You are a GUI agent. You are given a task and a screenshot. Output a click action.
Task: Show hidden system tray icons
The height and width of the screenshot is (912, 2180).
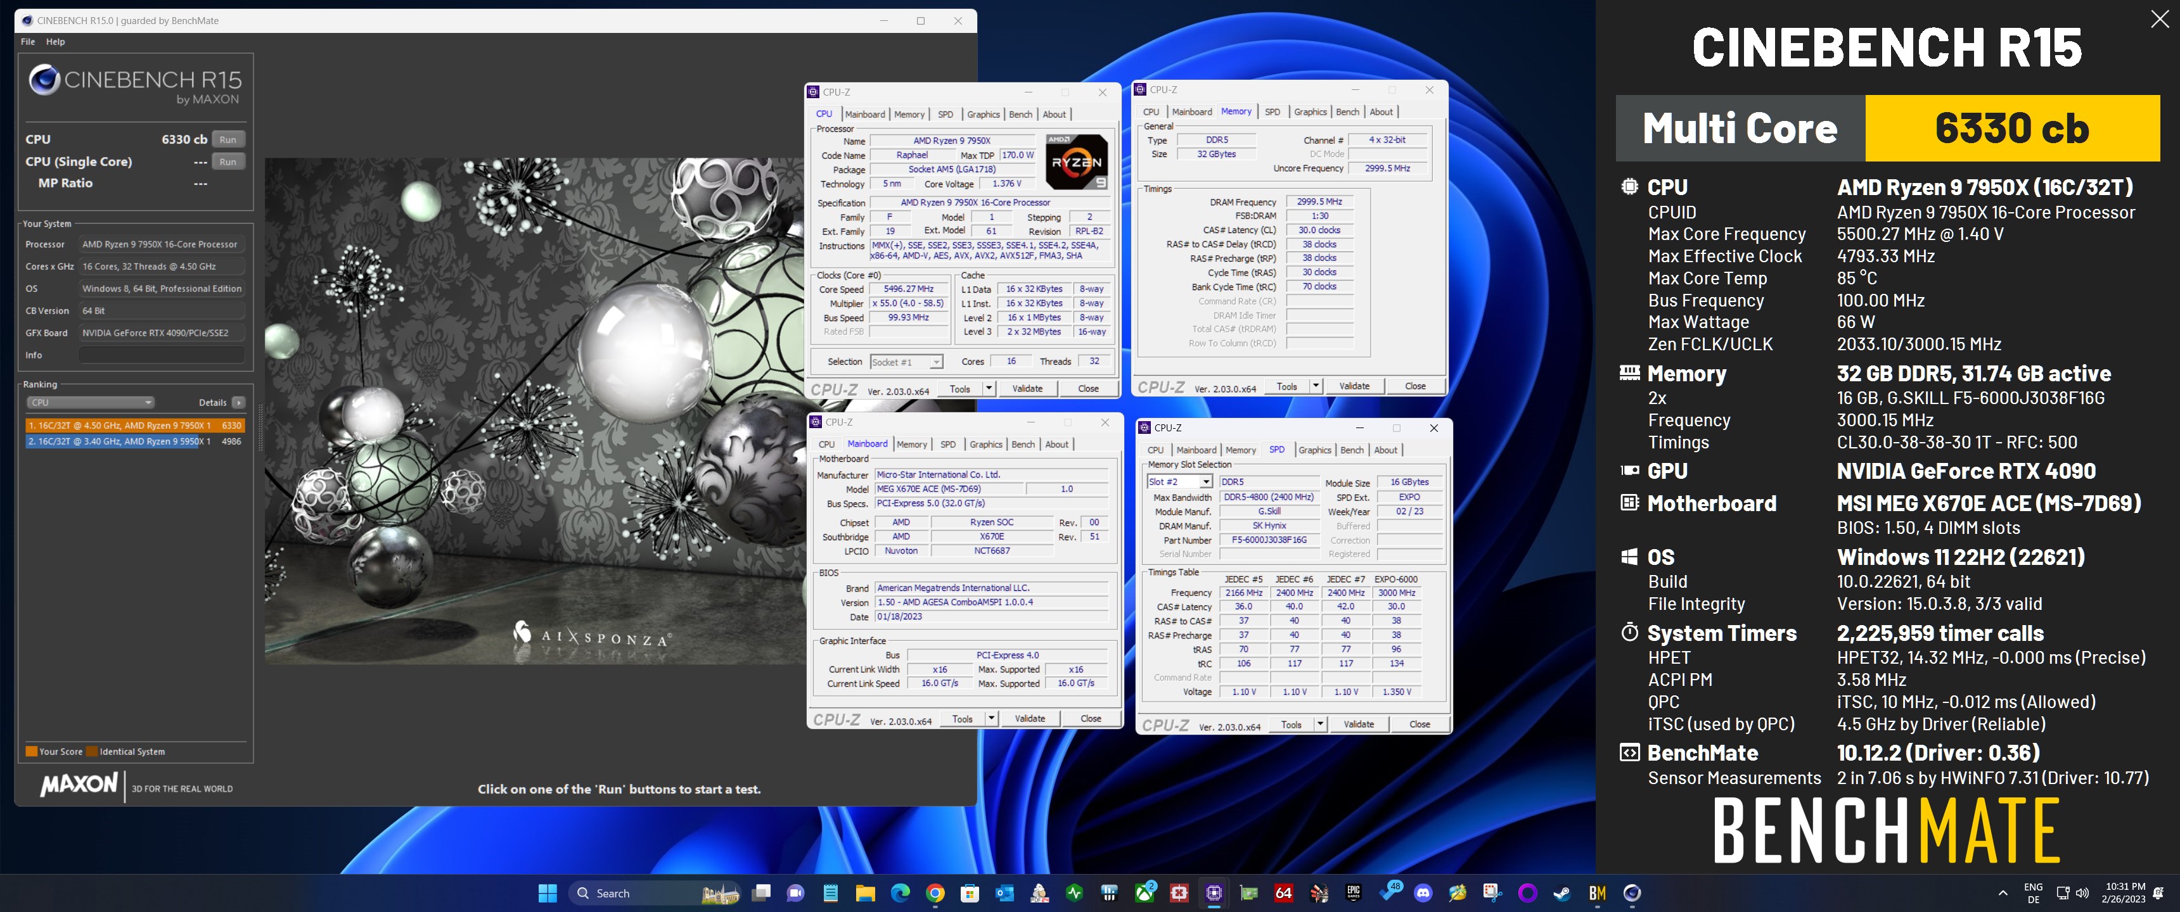pos(2003,892)
